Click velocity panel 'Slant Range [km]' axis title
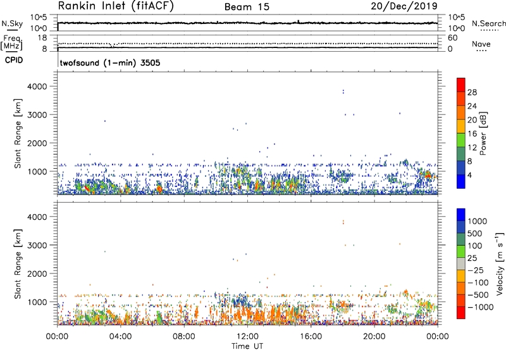This screenshot has width=506, height=350. [18, 263]
